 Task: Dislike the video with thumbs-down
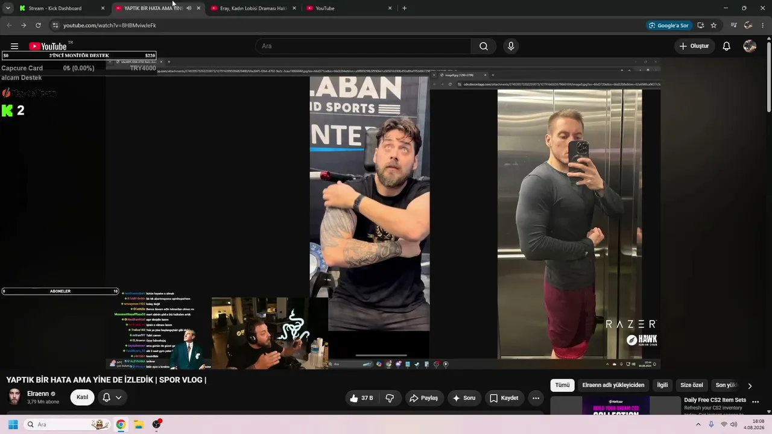pyautogui.click(x=390, y=398)
